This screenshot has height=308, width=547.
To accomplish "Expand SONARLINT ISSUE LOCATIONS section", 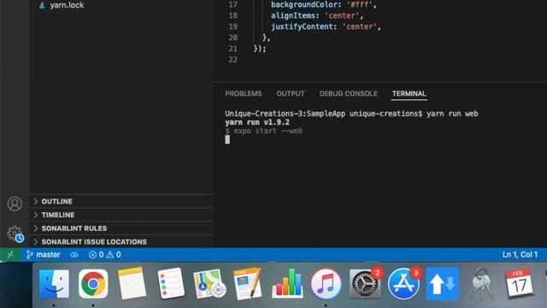I will click(x=121, y=241).
